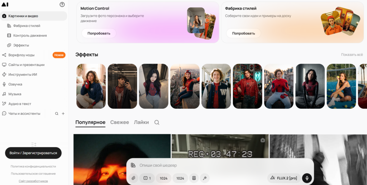The image size is (367, 185).
Task: Select effect with boy holding red mask
Action: [279, 86]
